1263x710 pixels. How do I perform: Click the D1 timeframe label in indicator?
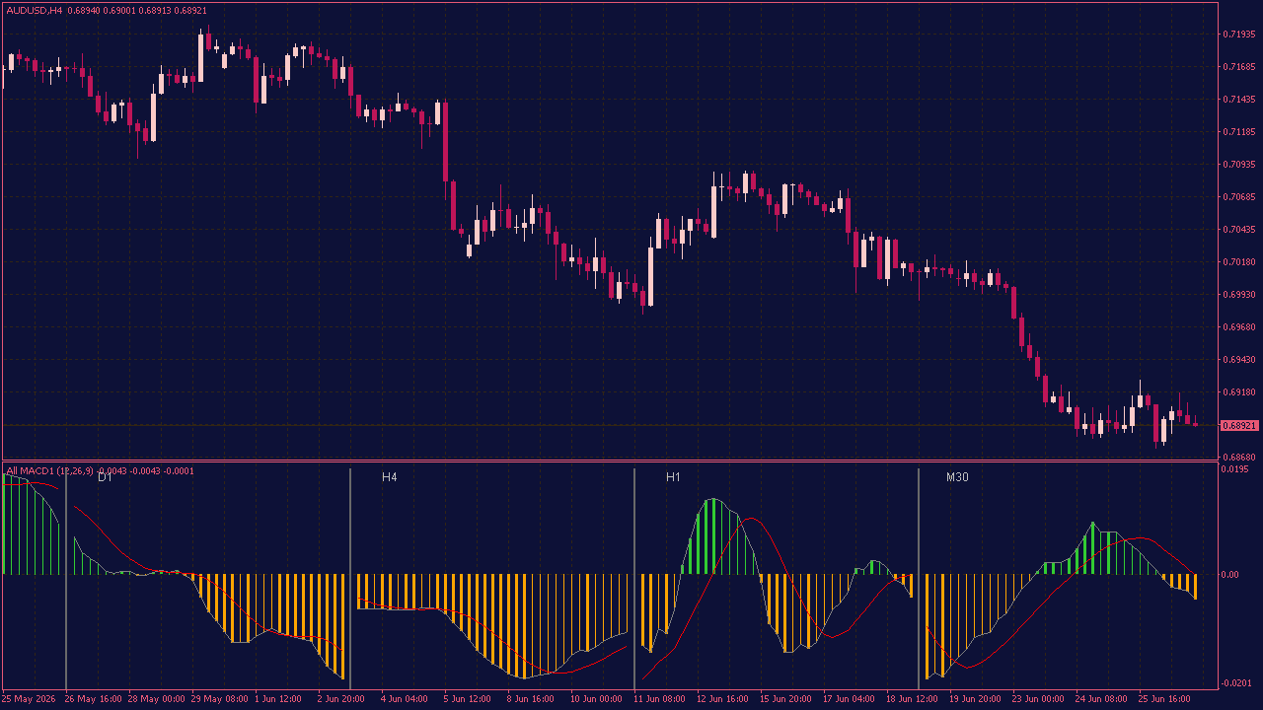[x=106, y=477]
